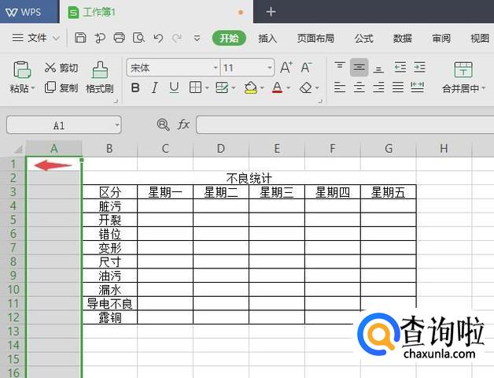Viewport: 494px width, 378px height.
Task: Apply the red font color A
Action: click(277, 87)
